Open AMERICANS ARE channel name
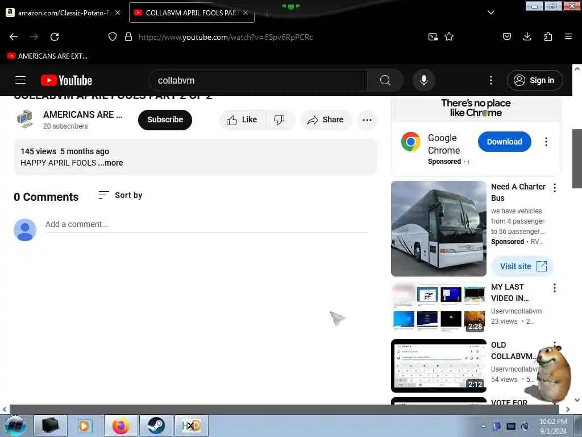 [82, 114]
